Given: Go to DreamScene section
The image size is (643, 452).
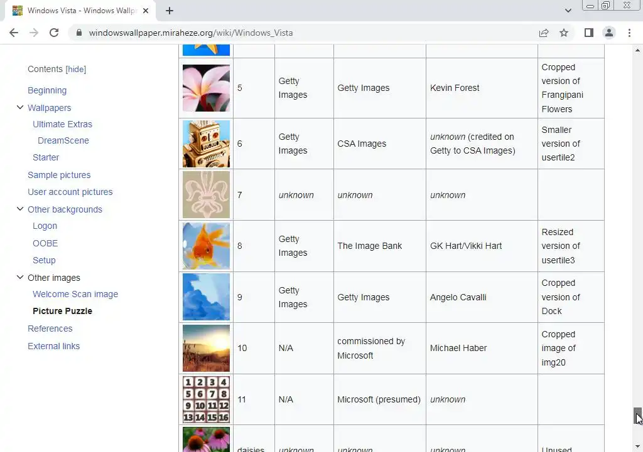Looking at the screenshot, I should pos(63,140).
